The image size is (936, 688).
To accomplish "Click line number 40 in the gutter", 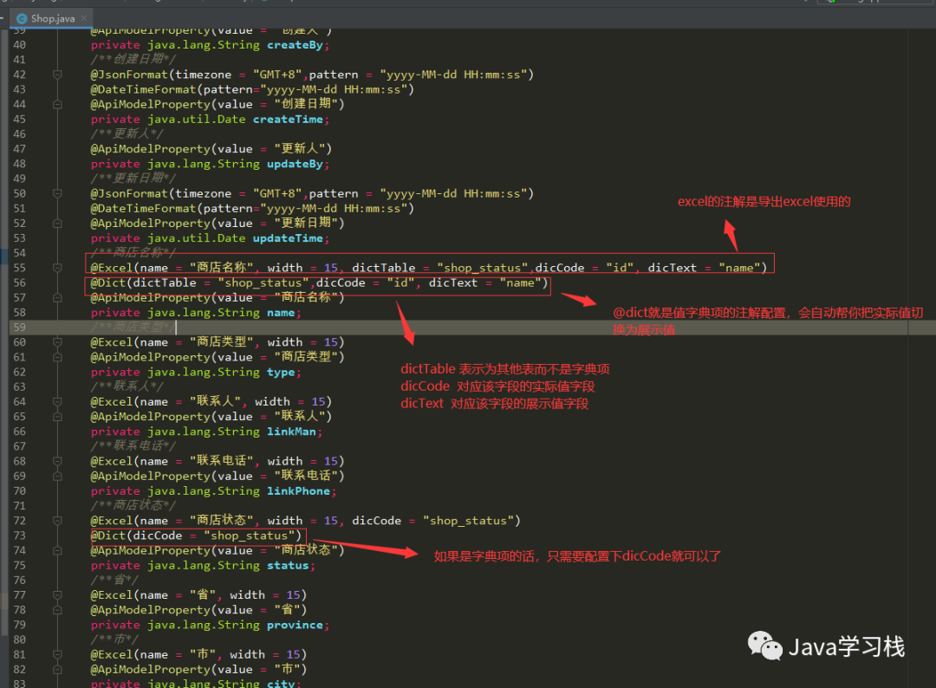I will pos(20,45).
